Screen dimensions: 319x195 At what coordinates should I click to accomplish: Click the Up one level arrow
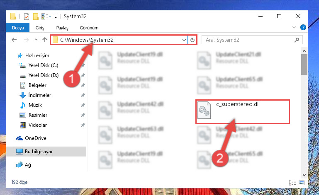pos(45,40)
